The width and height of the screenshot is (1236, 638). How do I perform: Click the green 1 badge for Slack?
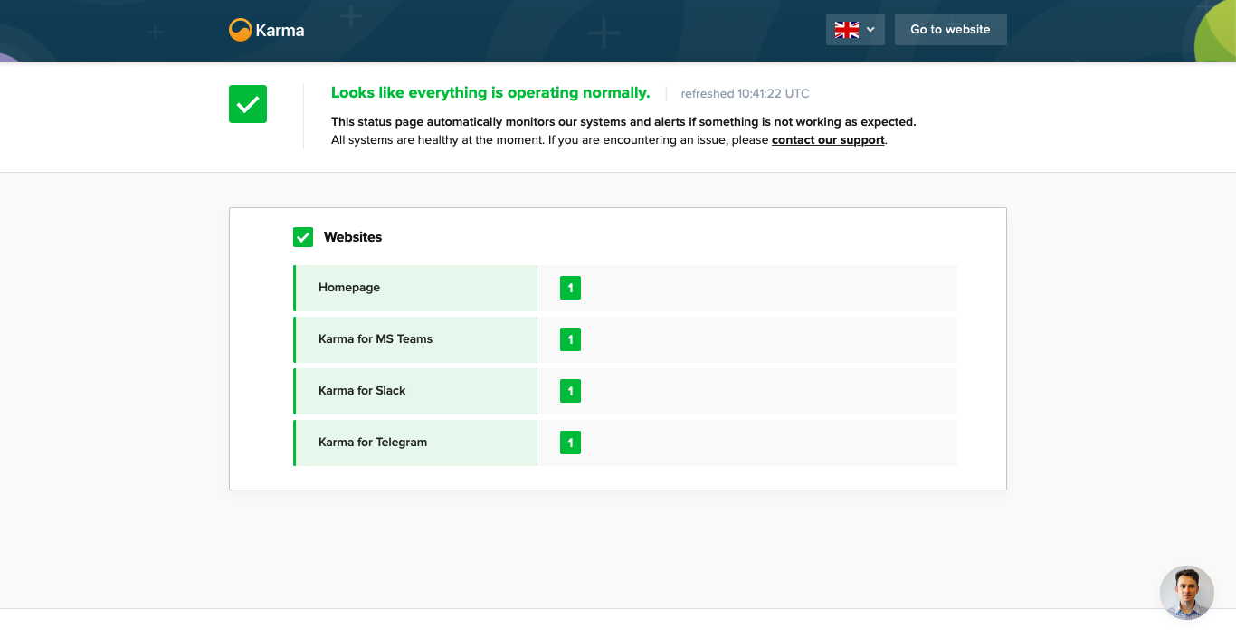(570, 391)
